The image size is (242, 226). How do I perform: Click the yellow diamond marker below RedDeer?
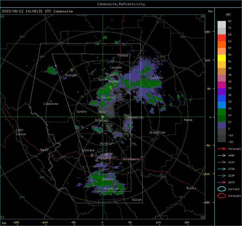(x=111, y=87)
